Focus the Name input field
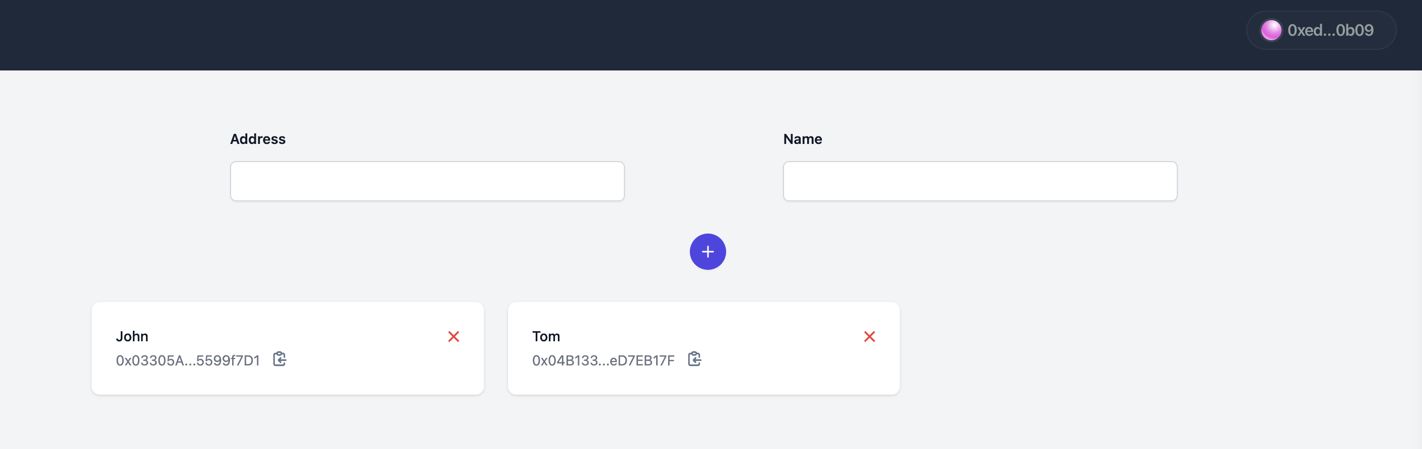This screenshot has height=449, width=1422. click(979, 181)
